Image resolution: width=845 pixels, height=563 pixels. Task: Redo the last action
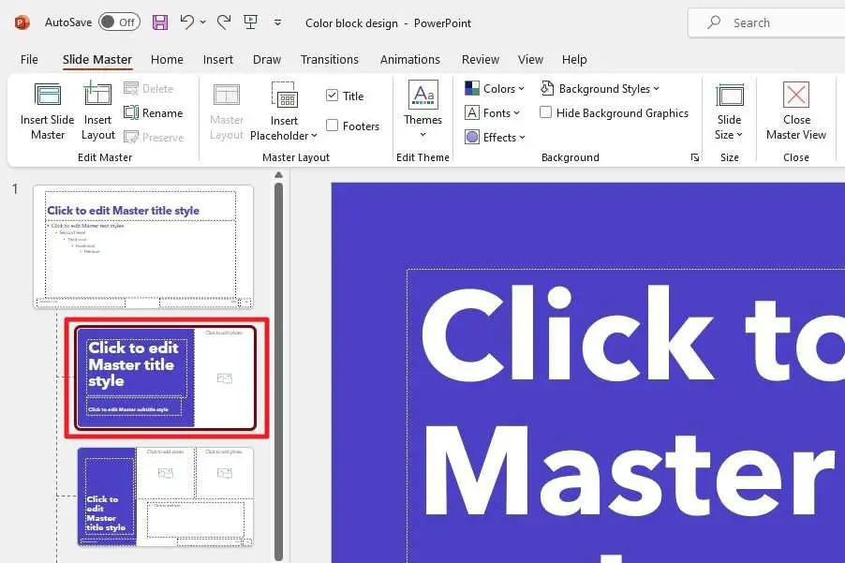(224, 22)
